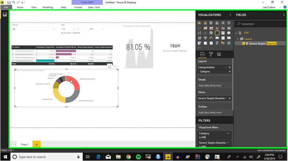The width and height of the screenshot is (288, 161).
Task: Select the Python visual
Action: point(223,43)
